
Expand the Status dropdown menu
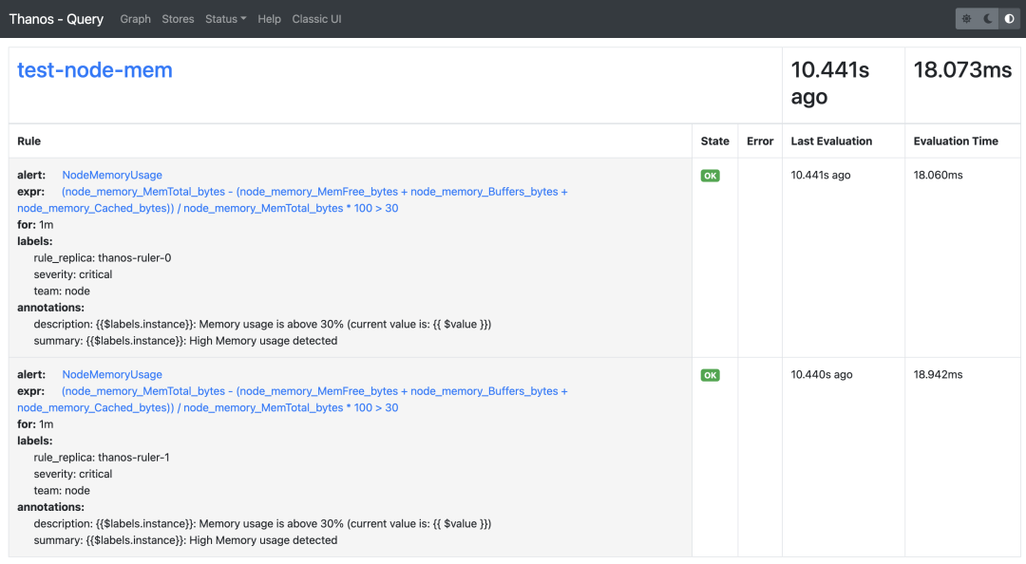(225, 19)
